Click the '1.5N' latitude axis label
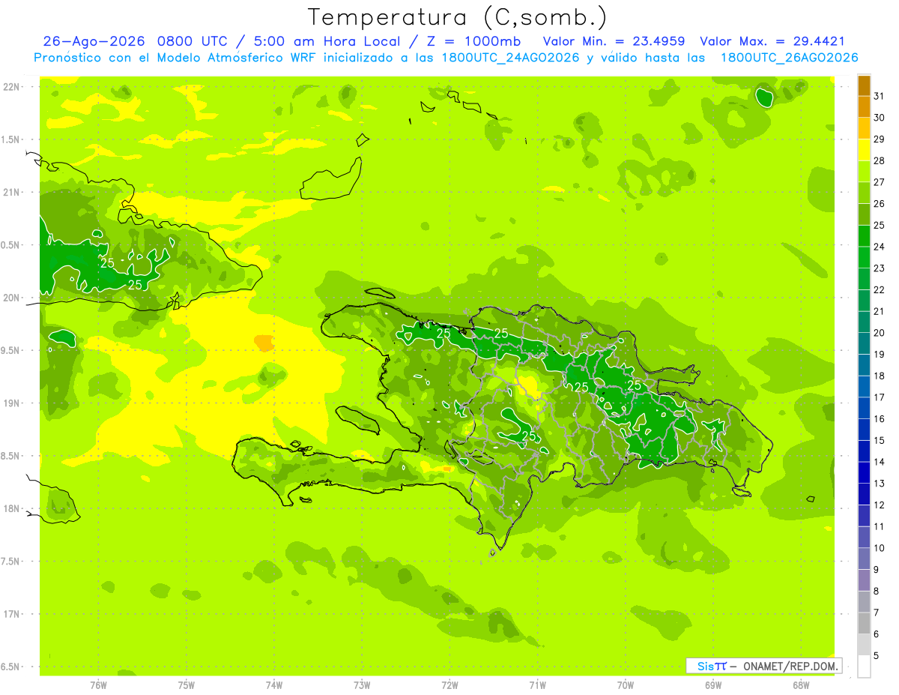The image size is (899, 695). 10,139
